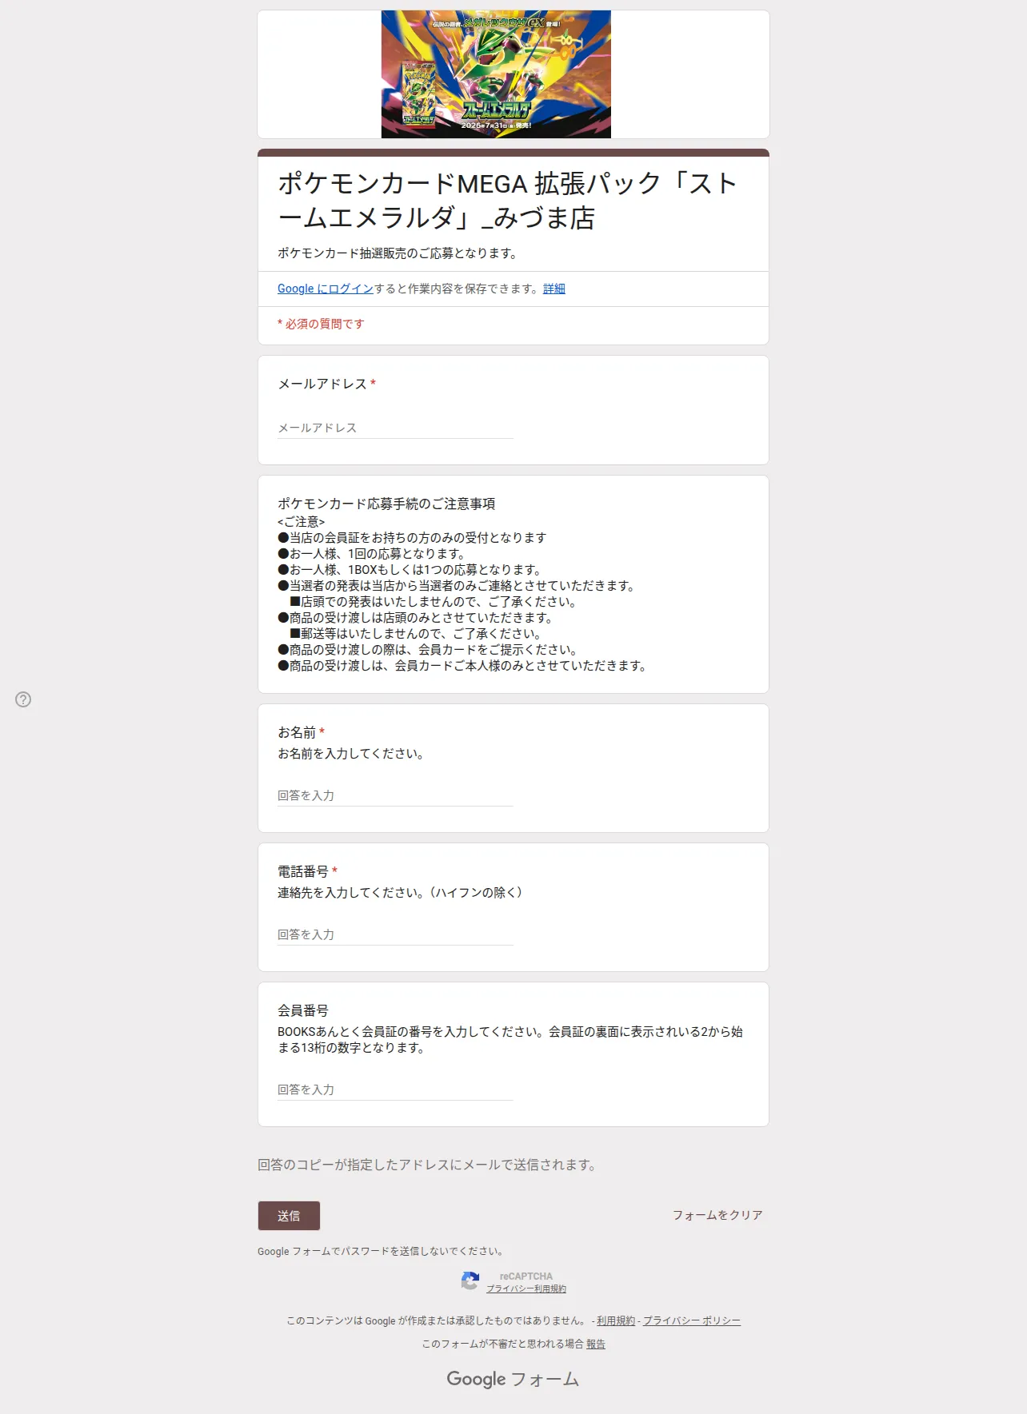1027x1414 pixels.
Task: Open the 詳細 link
Action: point(554,289)
